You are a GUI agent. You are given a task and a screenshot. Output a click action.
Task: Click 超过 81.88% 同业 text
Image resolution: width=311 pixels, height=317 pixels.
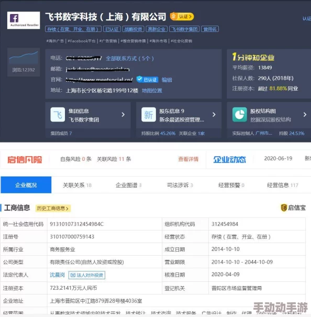(x=278, y=89)
